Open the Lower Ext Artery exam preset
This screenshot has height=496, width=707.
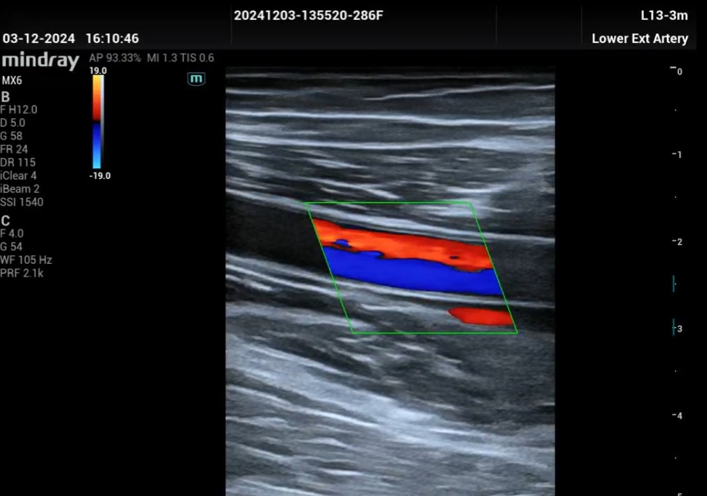[x=640, y=39]
